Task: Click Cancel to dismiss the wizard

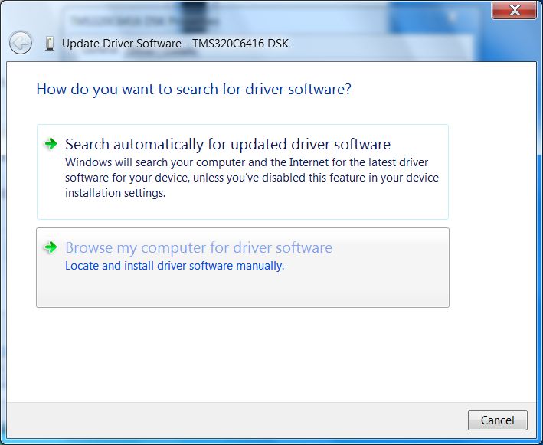Action: coord(497,420)
